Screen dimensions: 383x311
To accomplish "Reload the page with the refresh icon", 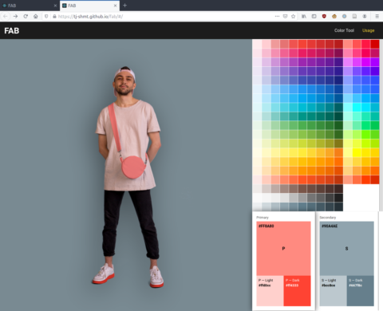I will 26,16.
